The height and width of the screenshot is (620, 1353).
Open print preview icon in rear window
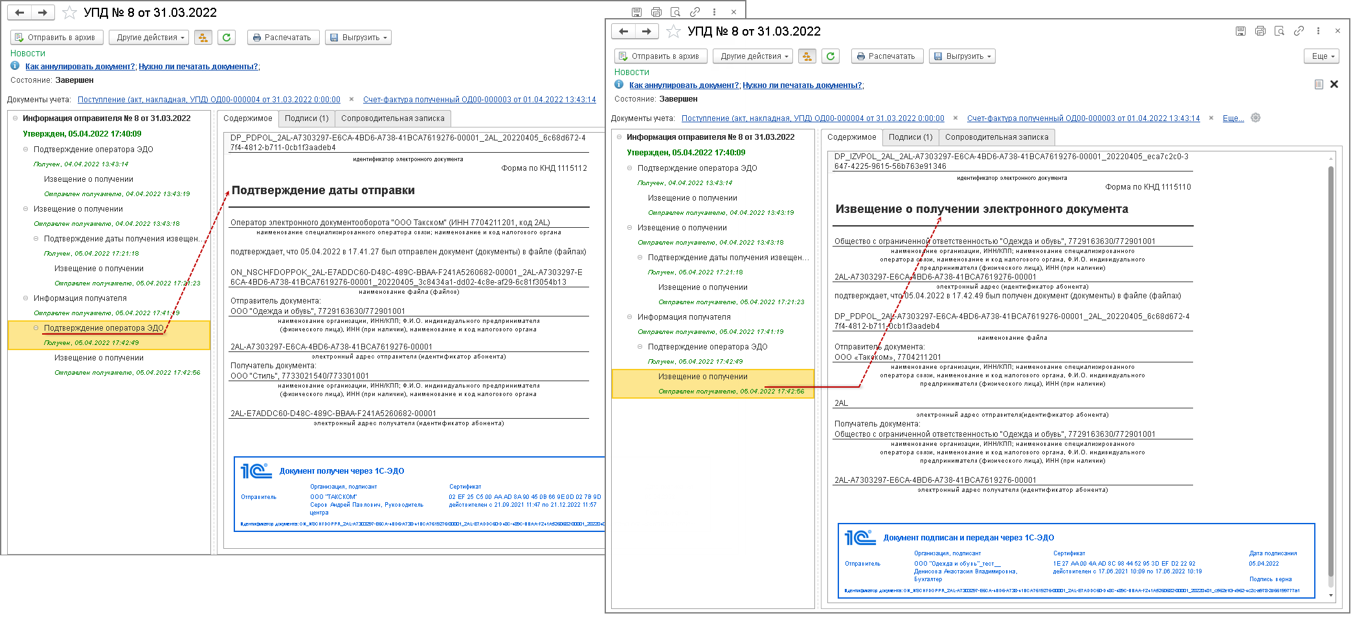click(x=675, y=12)
